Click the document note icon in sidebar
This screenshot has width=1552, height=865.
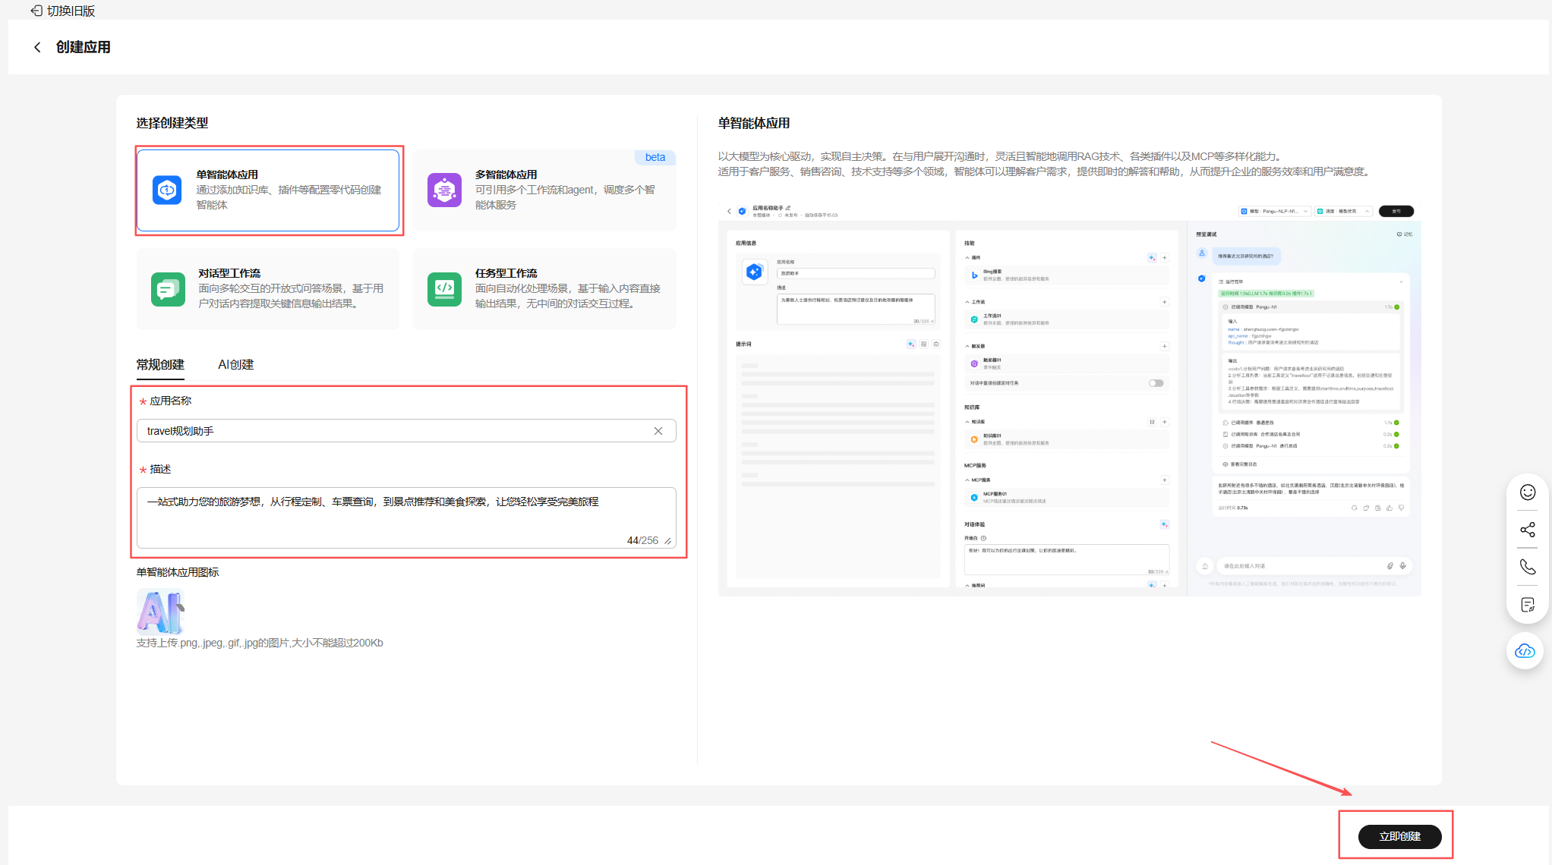click(1528, 605)
